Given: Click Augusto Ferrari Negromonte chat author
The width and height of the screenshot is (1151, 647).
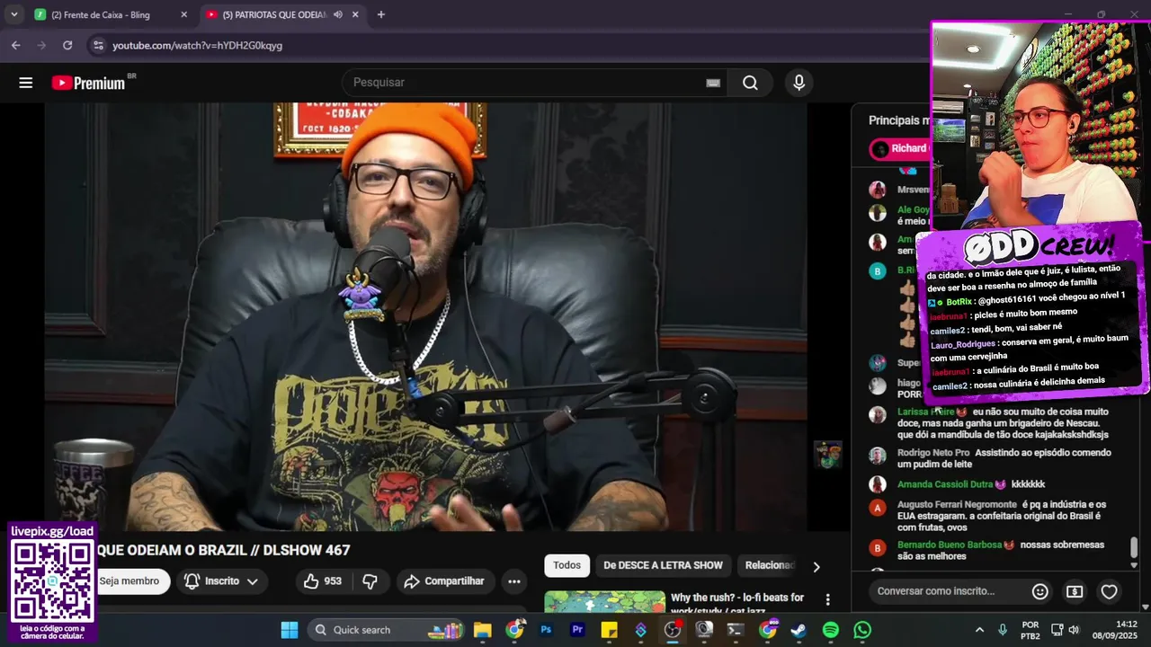Looking at the screenshot, I should coord(957,504).
